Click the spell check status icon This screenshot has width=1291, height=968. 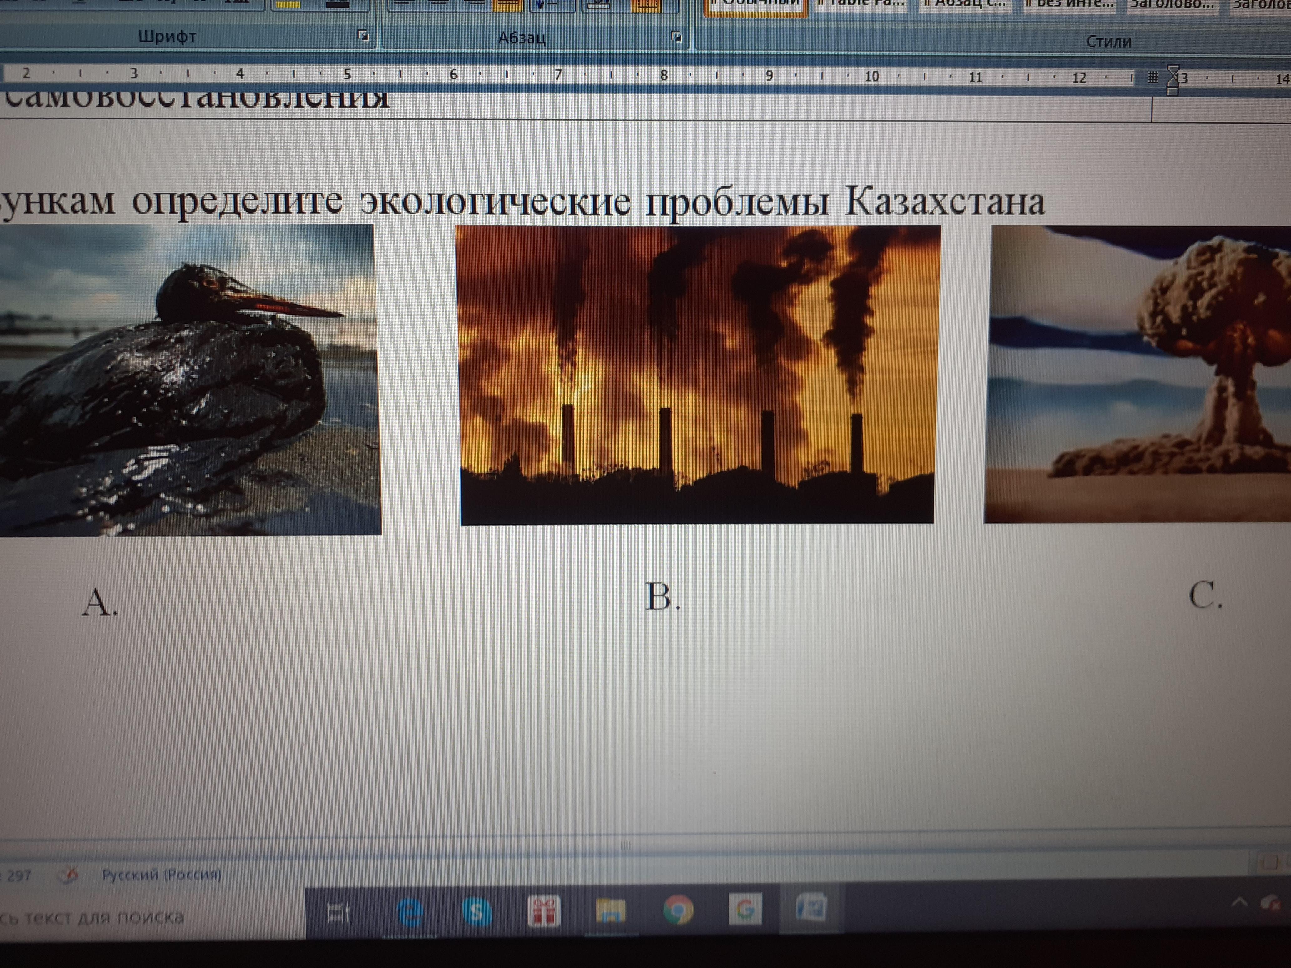pos(68,875)
